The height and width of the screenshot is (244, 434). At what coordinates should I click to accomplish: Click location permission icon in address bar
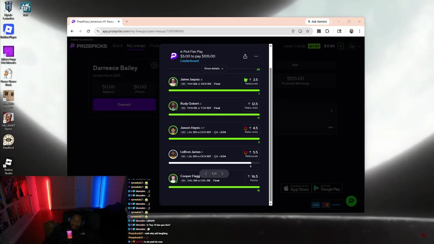[x=293, y=31]
